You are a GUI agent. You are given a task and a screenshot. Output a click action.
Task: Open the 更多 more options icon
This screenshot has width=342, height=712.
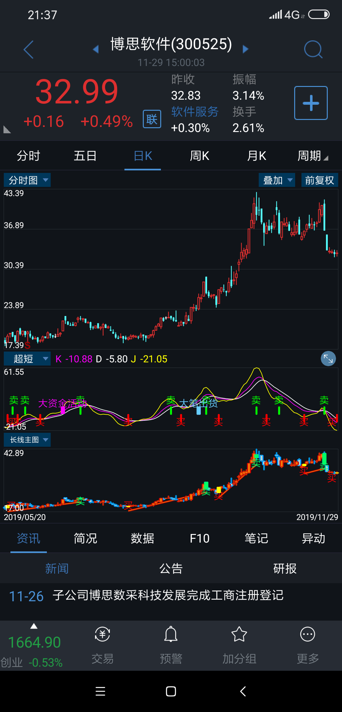click(307, 635)
